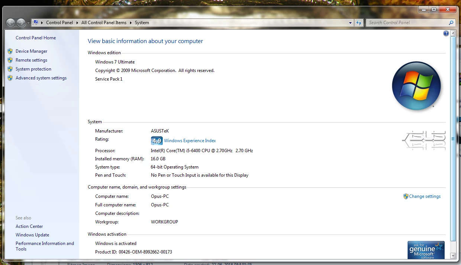461x265 pixels.
Task: Click the ASUS manufacturer logo
Action: pos(424,140)
